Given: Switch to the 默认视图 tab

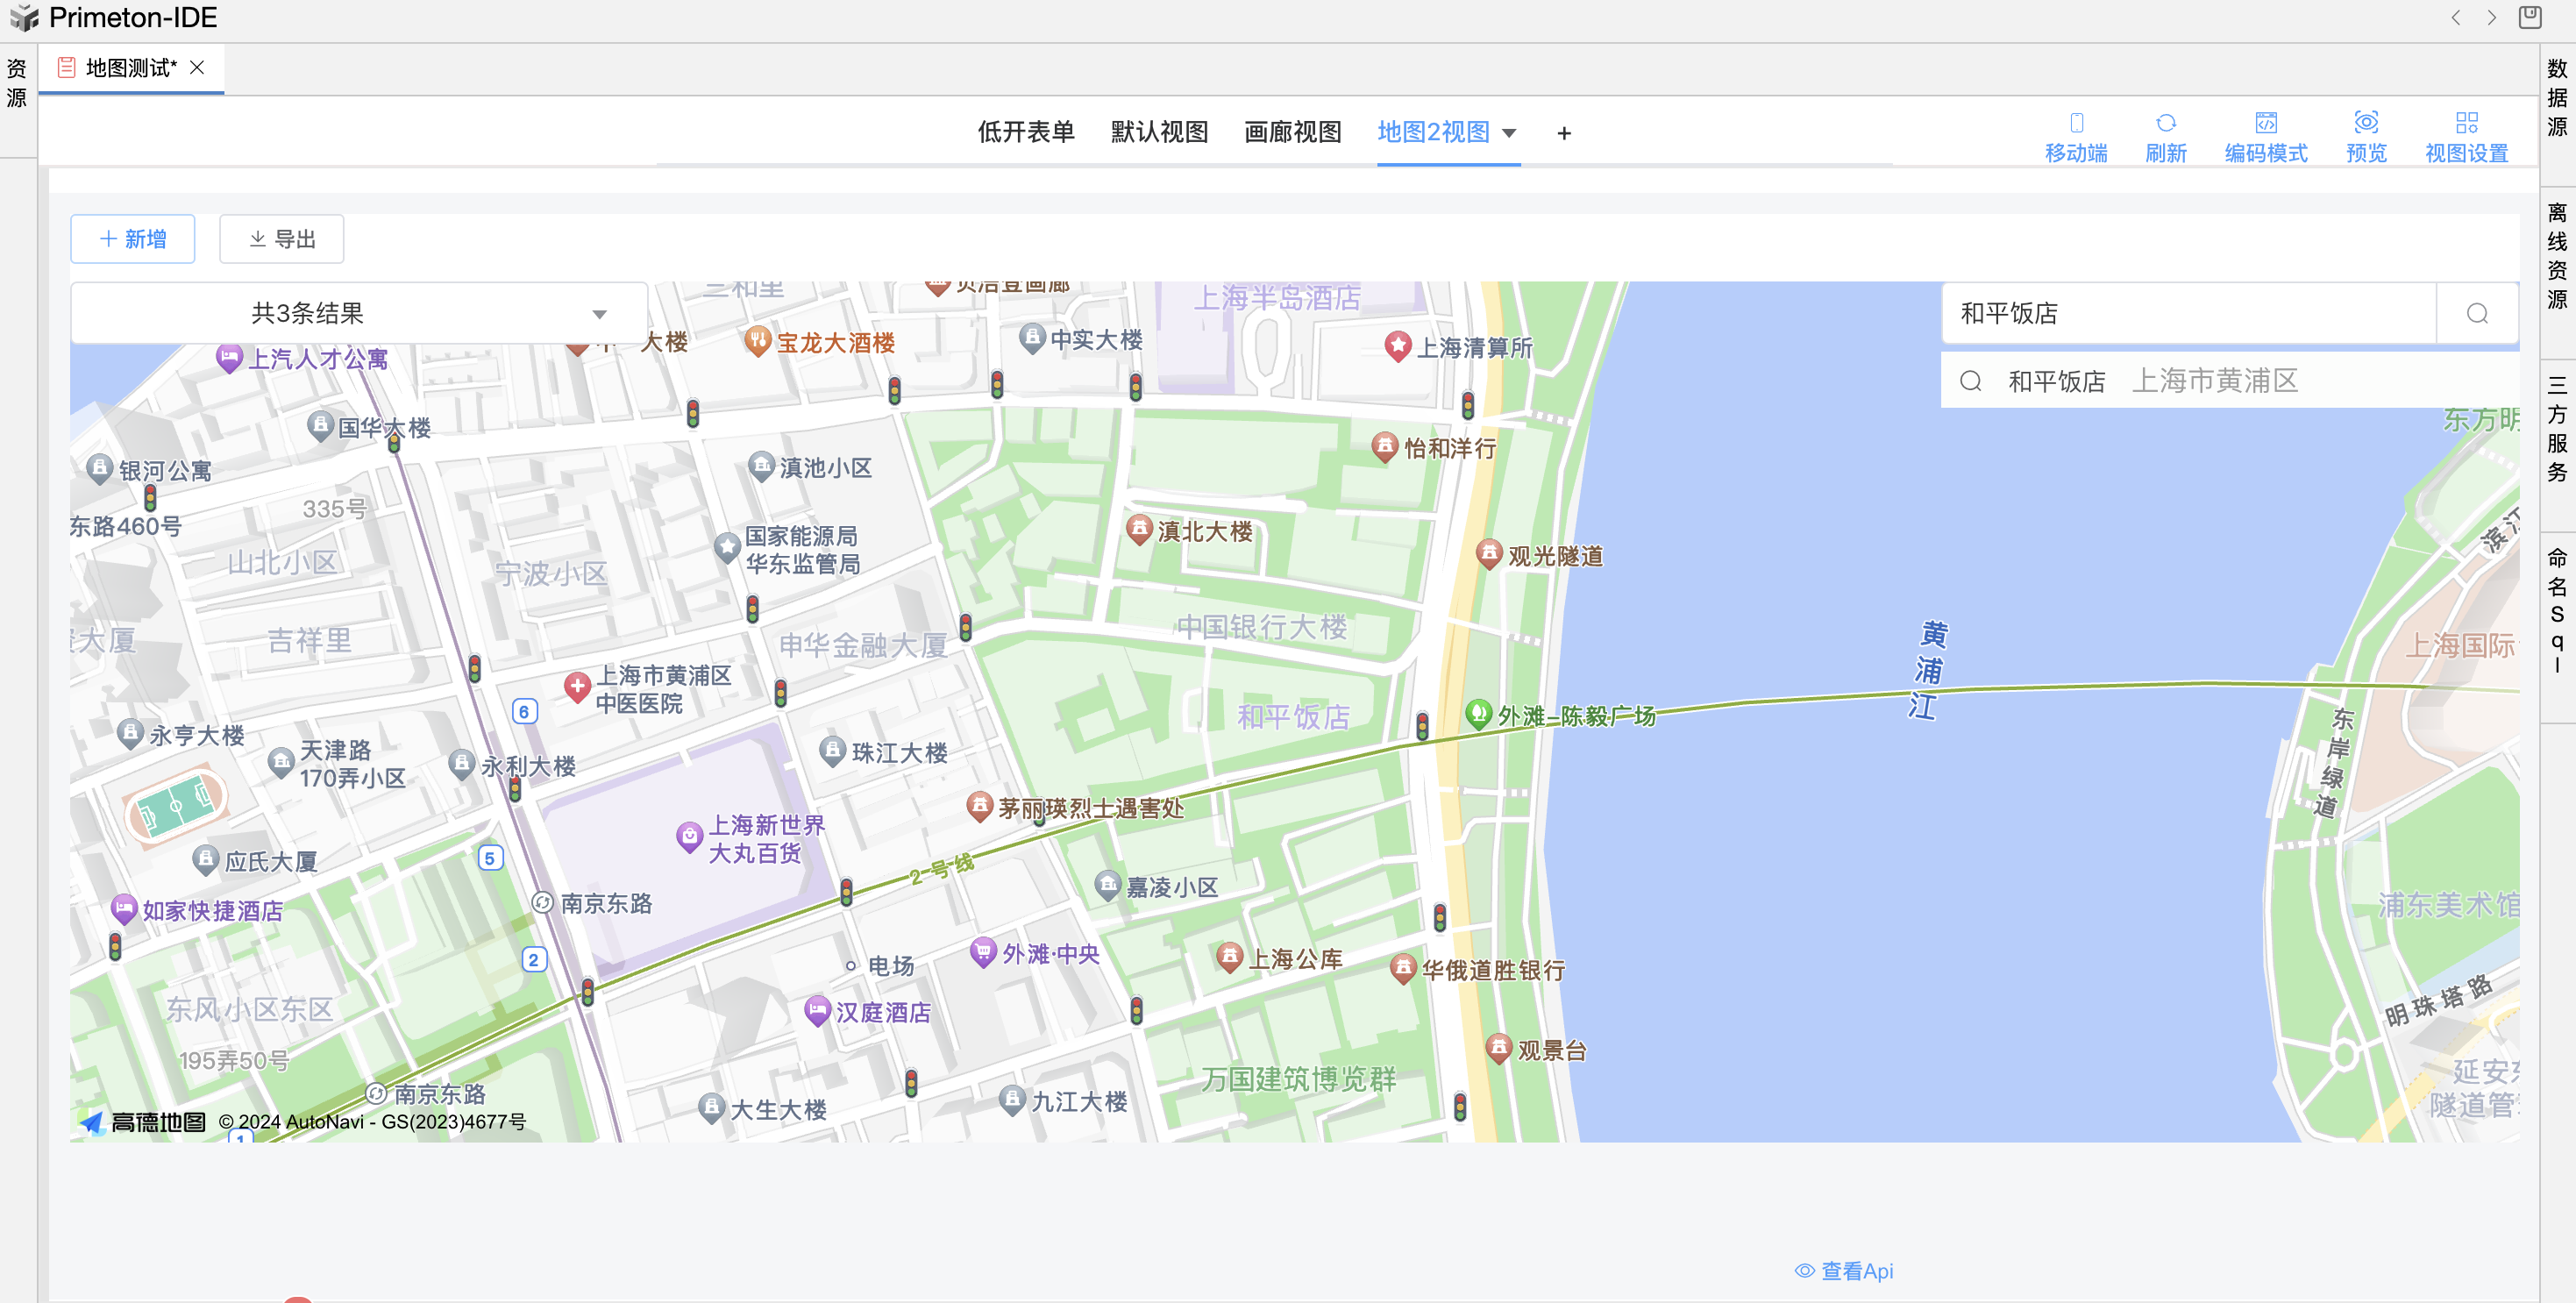Looking at the screenshot, I should click(x=1157, y=132).
